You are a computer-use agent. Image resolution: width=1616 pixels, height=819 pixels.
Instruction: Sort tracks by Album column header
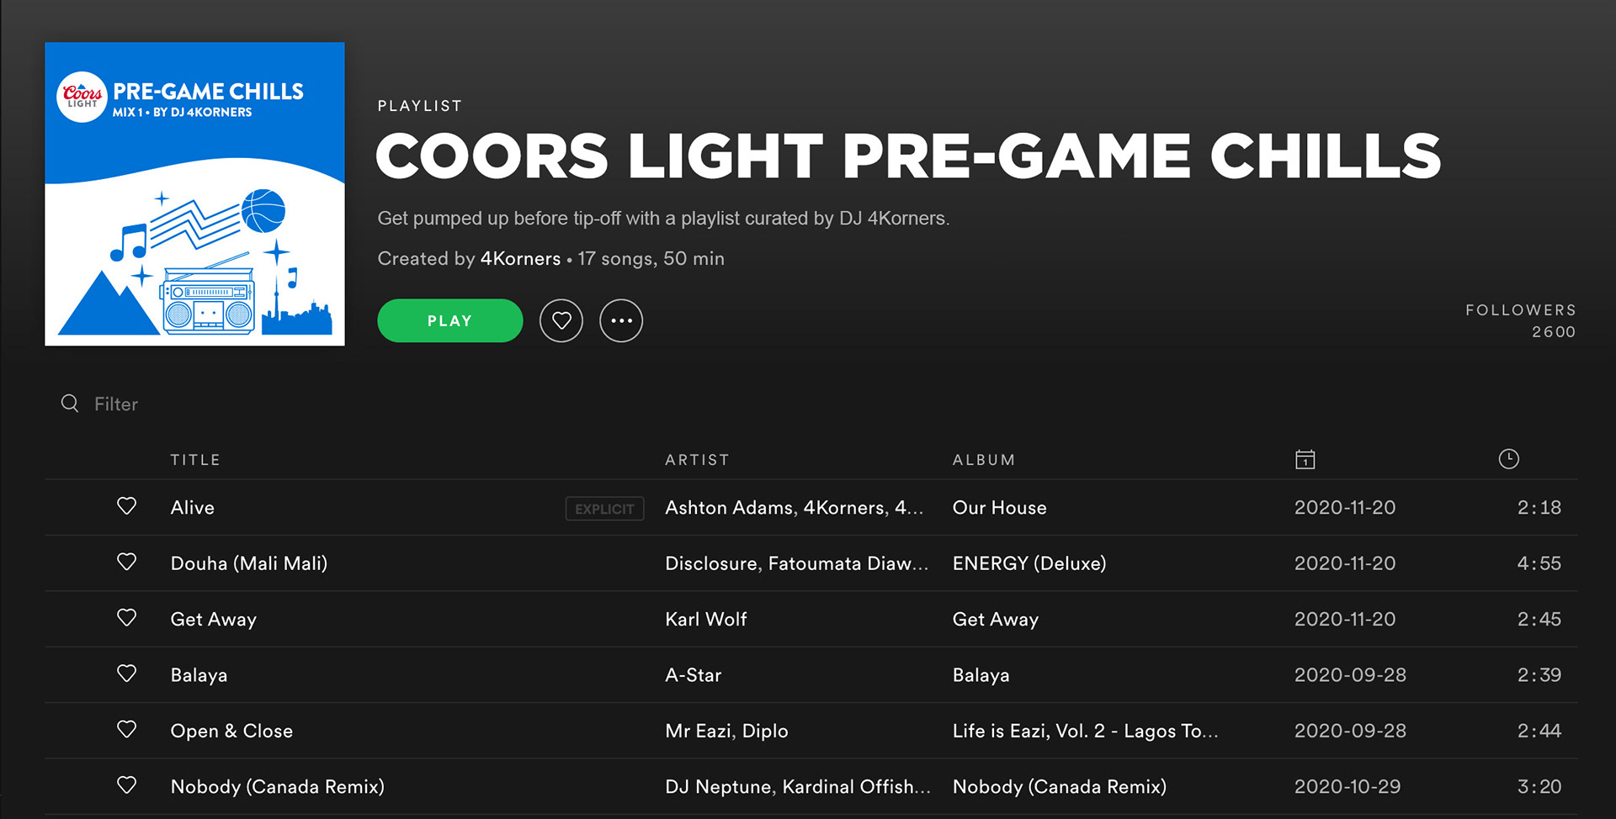[x=984, y=460]
